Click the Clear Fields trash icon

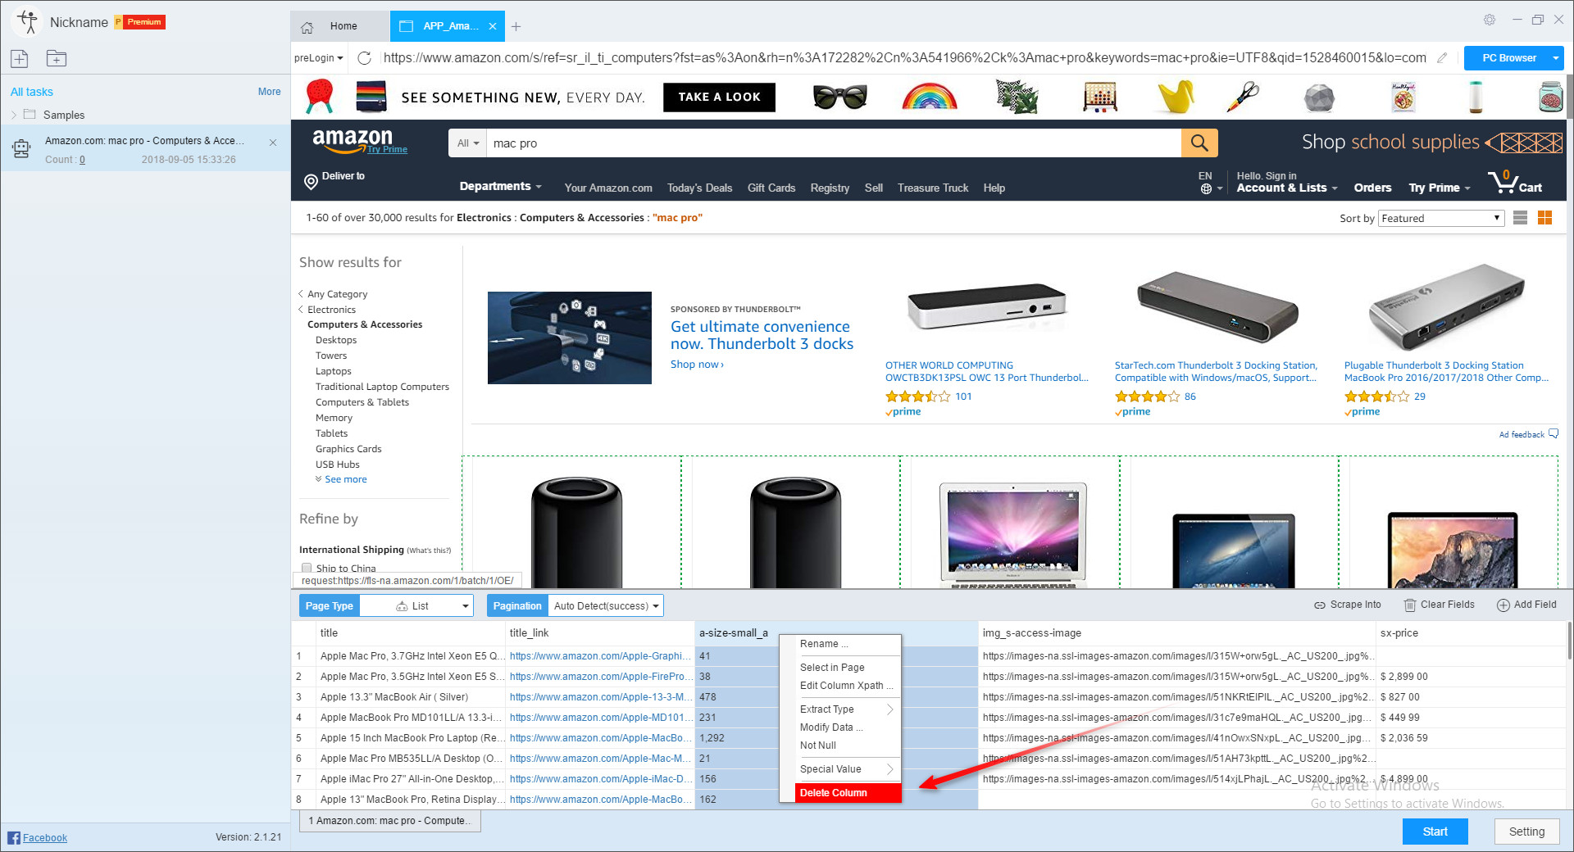(1410, 605)
